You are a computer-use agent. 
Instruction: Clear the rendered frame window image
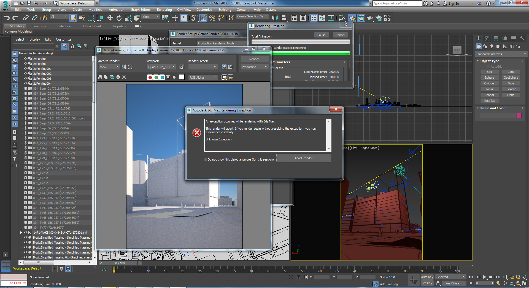coord(124,77)
